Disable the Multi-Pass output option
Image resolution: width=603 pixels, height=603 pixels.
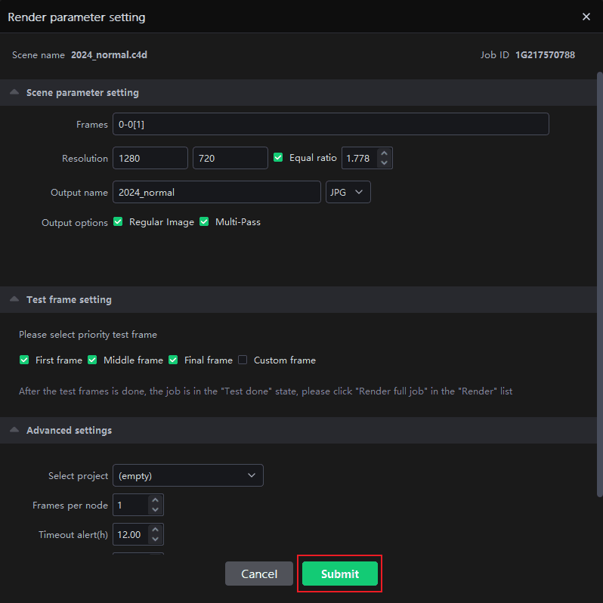[204, 222]
